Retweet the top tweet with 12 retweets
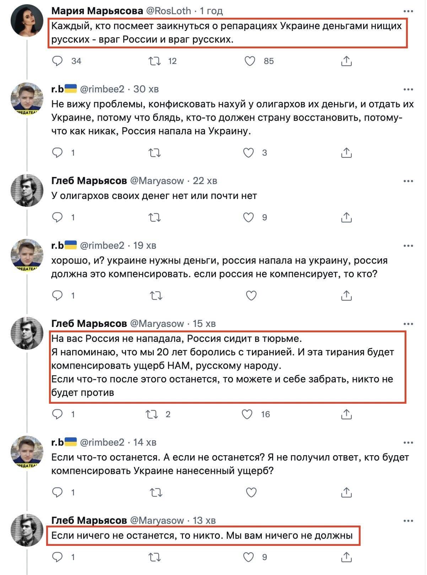427x575 pixels. (155, 61)
